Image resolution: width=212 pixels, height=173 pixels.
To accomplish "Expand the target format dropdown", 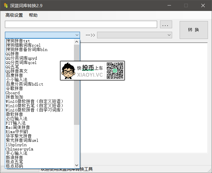I will click(x=169, y=35).
